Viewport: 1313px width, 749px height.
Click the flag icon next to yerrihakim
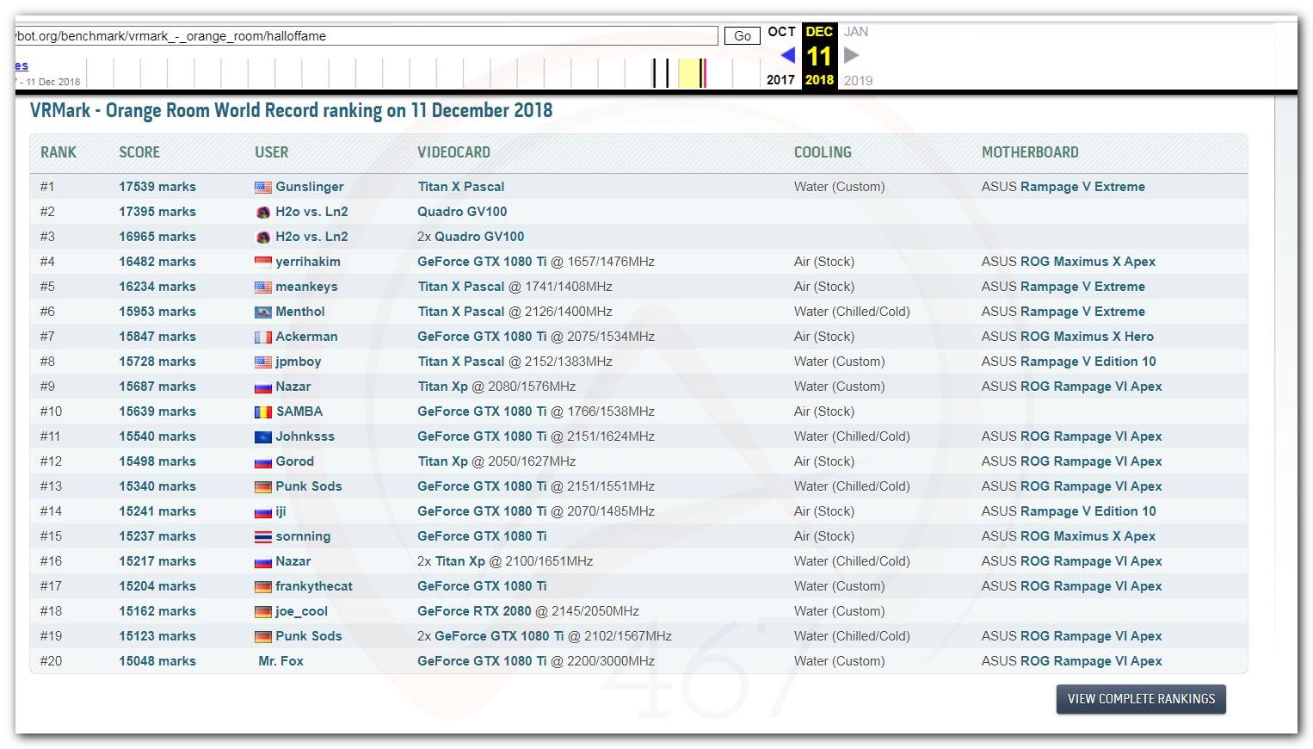pyautogui.click(x=263, y=262)
